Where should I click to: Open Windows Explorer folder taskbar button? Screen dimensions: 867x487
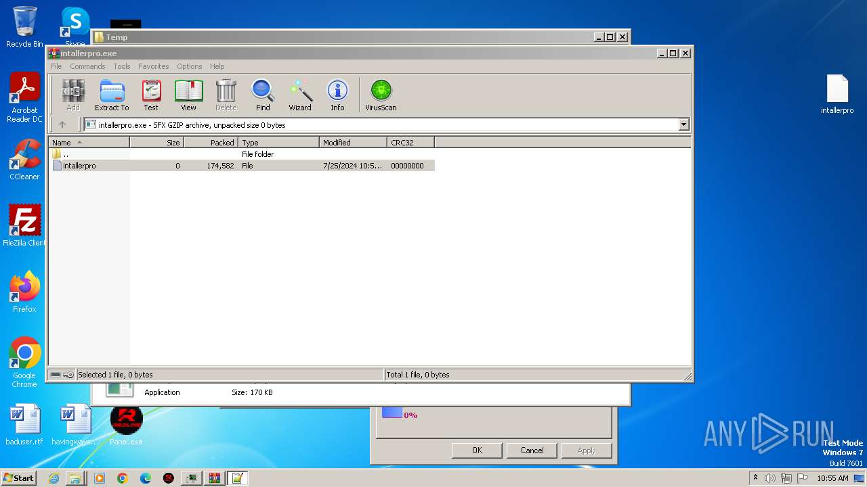coord(75,478)
